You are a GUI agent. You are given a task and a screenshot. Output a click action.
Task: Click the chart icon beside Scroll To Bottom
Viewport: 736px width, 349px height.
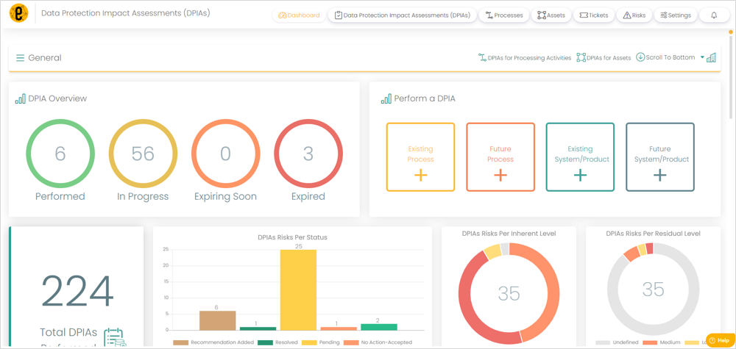click(x=711, y=57)
